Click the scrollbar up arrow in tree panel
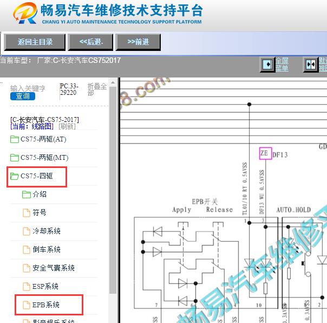This screenshot has width=327, height=323. (x=113, y=82)
